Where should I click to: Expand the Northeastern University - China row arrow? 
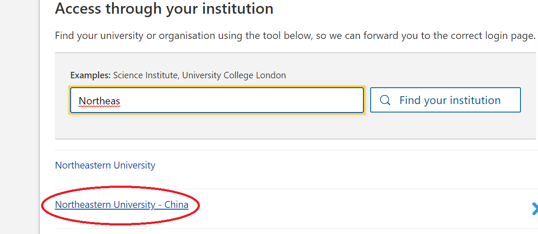coord(534,209)
